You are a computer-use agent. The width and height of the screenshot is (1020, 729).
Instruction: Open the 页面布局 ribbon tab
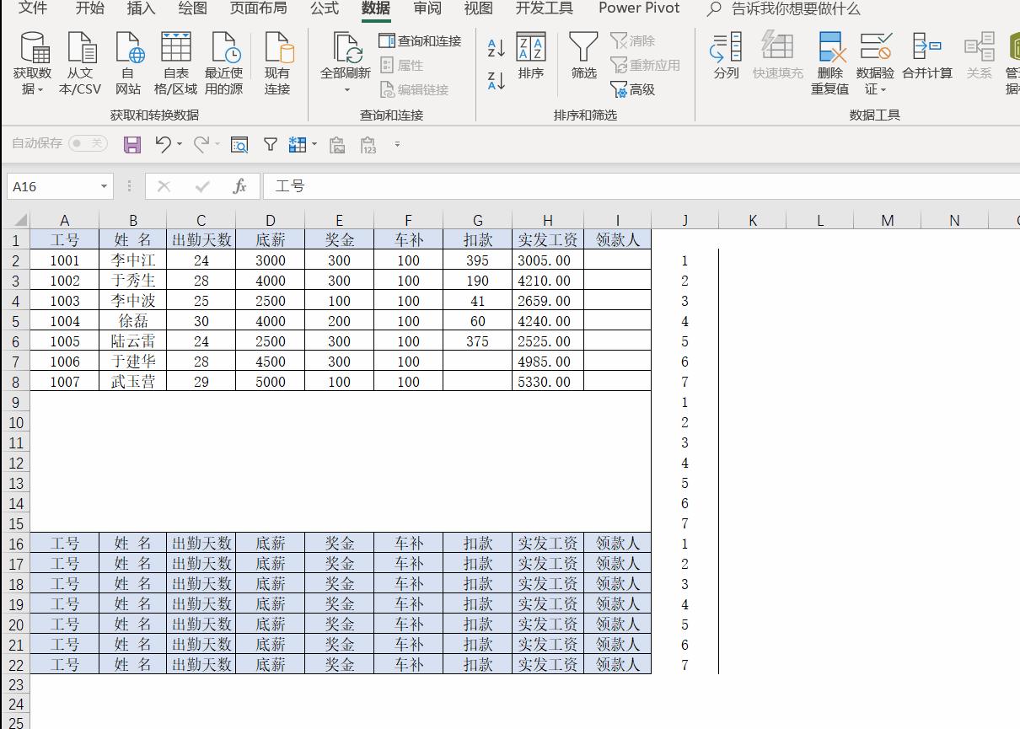(258, 8)
